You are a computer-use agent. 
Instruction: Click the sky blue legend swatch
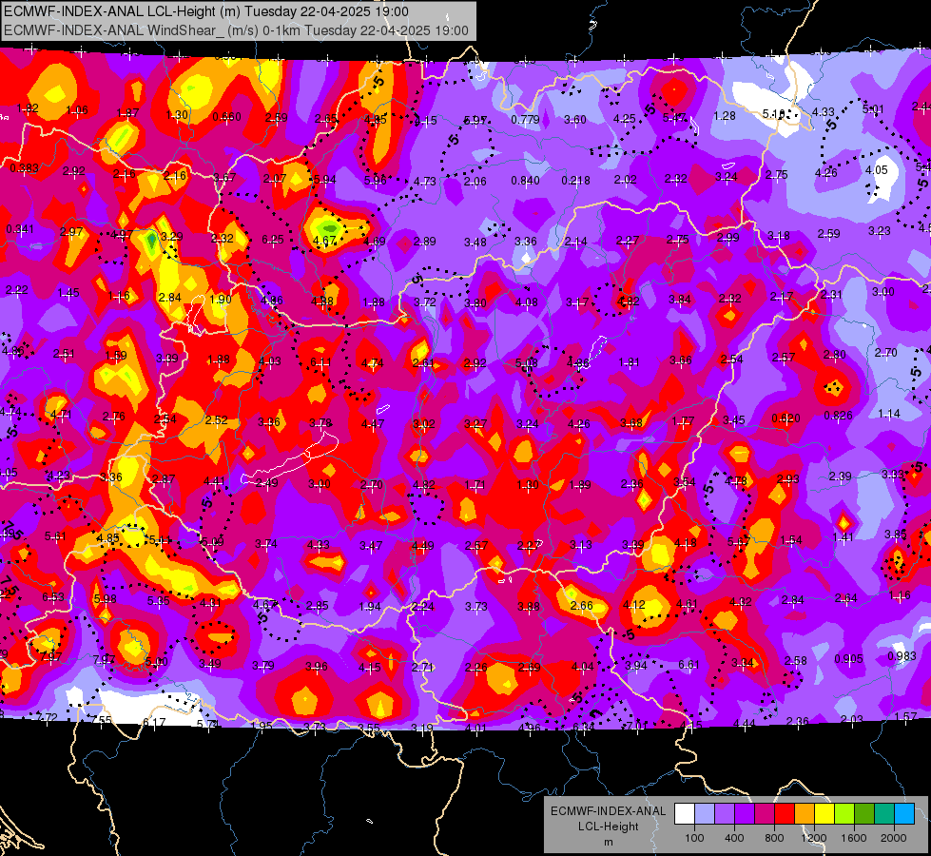pyautogui.click(x=904, y=814)
